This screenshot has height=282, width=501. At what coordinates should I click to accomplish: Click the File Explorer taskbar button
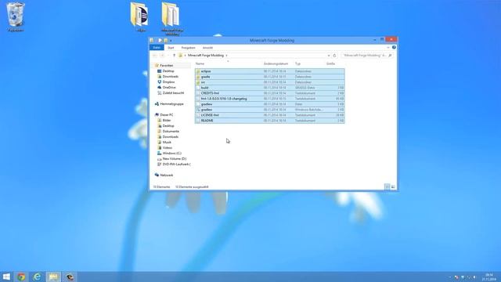click(53, 277)
